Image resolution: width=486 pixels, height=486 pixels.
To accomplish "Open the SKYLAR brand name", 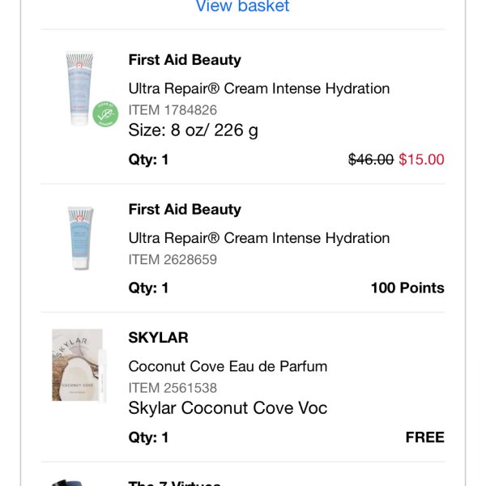I will pos(158,338).
